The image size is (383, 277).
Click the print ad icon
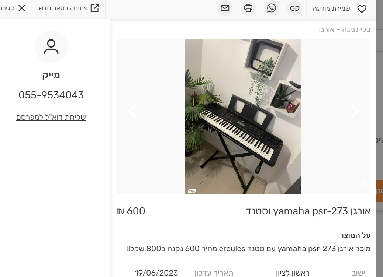point(248,8)
